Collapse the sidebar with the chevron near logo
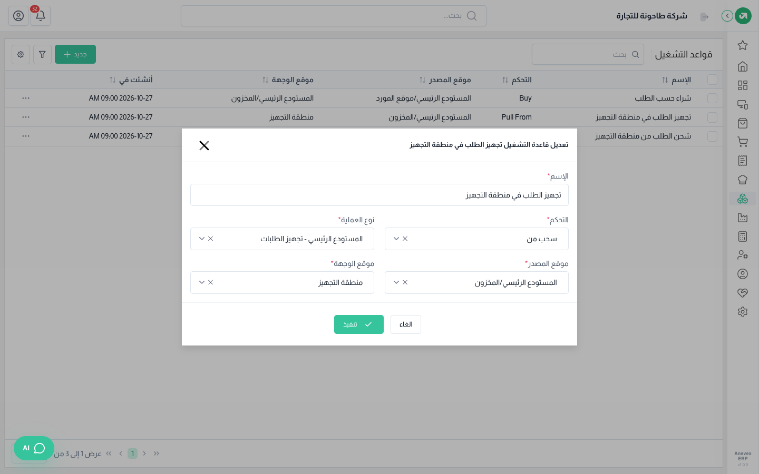Image resolution: width=759 pixels, height=474 pixels. point(727,16)
